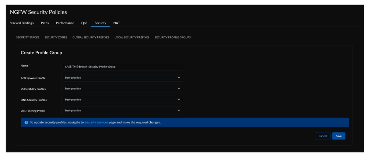Click the Anti Spyware Profile chevron arrow

179,77
